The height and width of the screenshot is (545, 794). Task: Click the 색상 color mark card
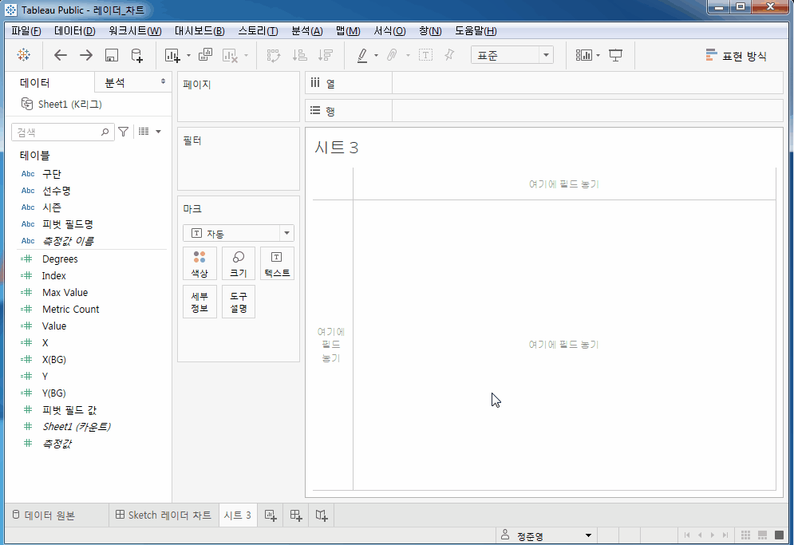(199, 263)
